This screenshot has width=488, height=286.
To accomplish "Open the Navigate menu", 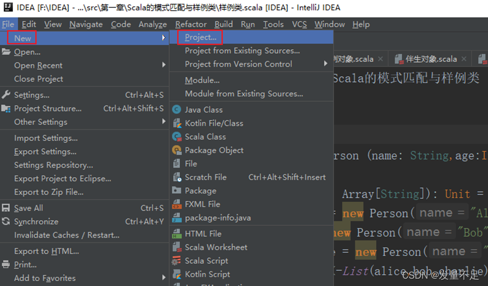I will click(86, 24).
